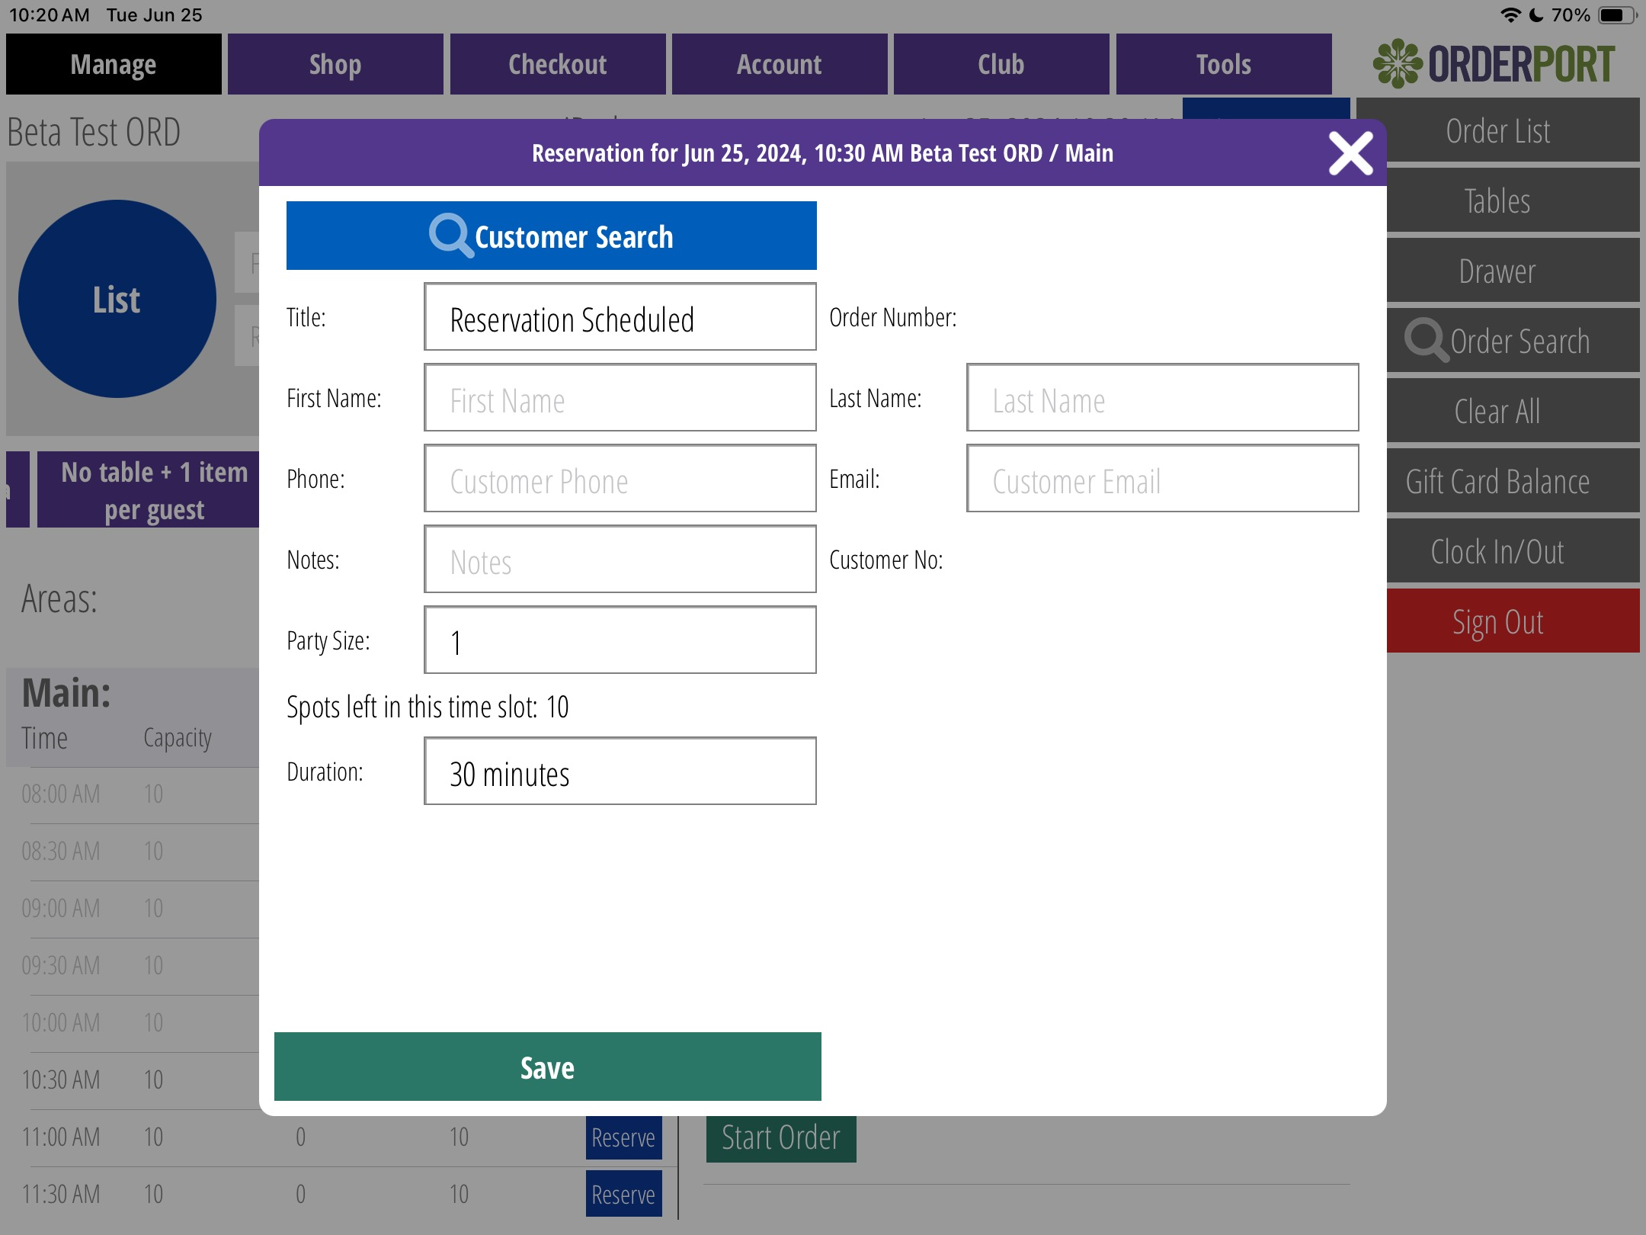
Task: Click the Order Search magnifier icon
Action: point(1424,340)
